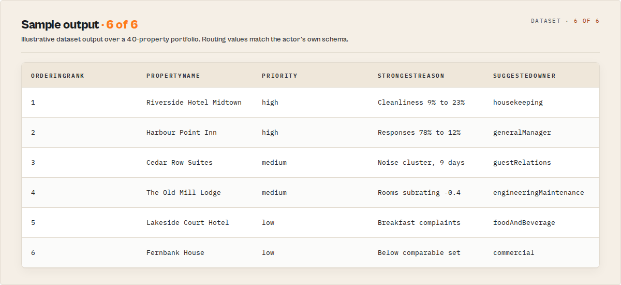The width and height of the screenshot is (621, 285).
Task: Click ordering rank 5 cell
Action: tap(33, 223)
